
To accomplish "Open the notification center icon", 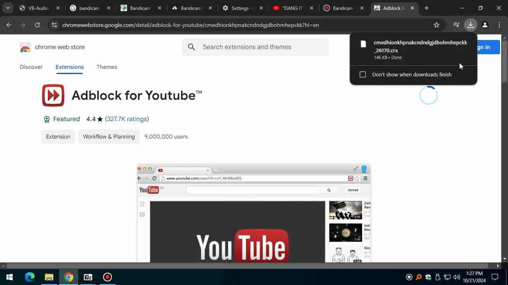I will [x=495, y=277].
